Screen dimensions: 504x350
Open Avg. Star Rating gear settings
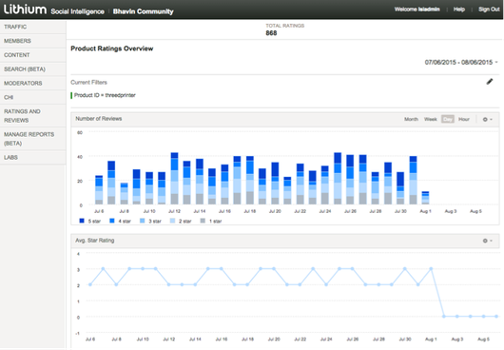(x=487, y=241)
